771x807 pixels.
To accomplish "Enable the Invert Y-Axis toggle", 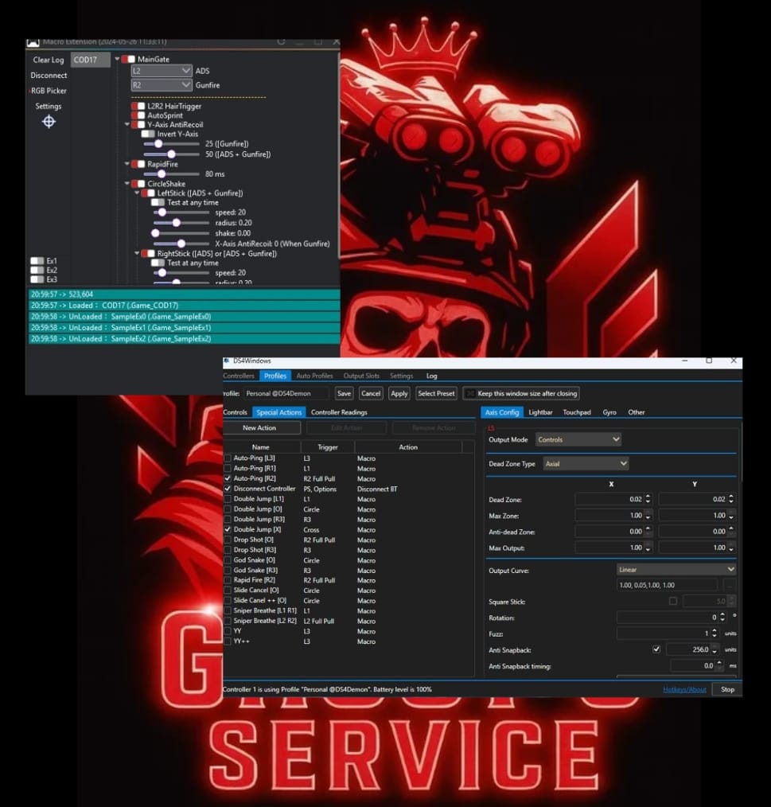I will pyautogui.click(x=147, y=134).
